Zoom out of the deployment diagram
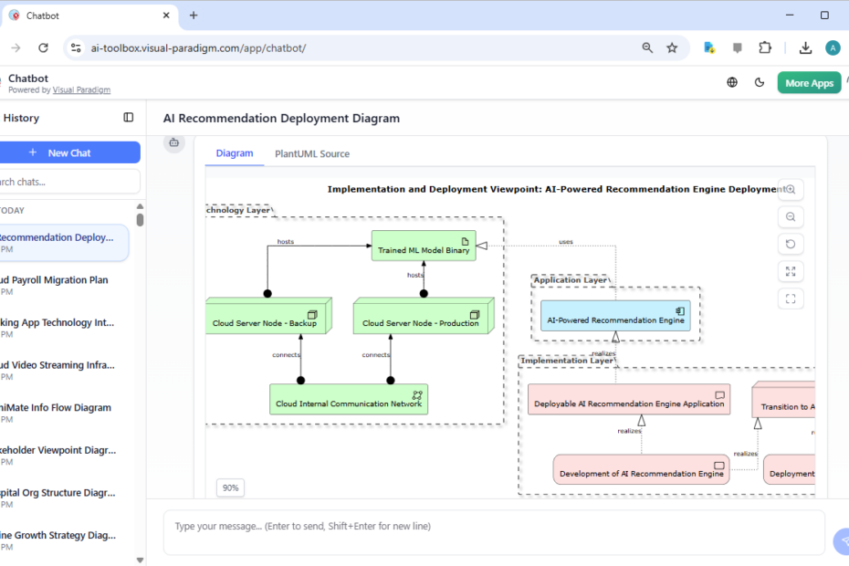Image resolution: width=849 pixels, height=566 pixels. (791, 216)
